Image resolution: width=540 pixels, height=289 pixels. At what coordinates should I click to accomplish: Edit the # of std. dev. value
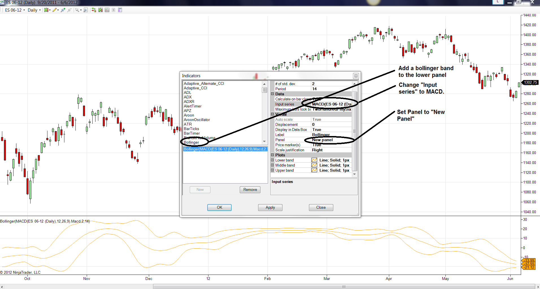coord(331,84)
